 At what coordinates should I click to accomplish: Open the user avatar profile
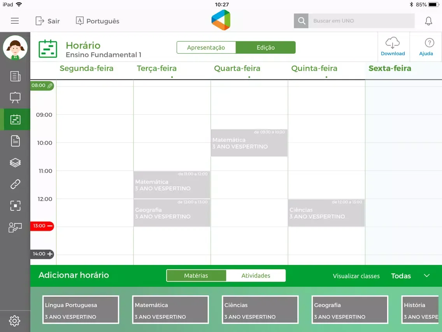point(15,48)
